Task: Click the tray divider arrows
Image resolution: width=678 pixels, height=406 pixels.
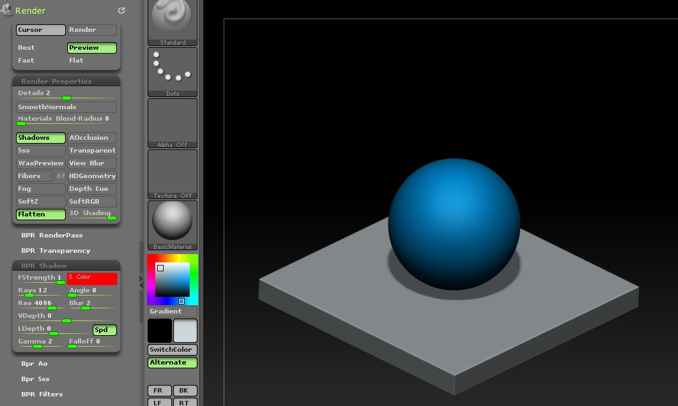Action: pos(141,282)
